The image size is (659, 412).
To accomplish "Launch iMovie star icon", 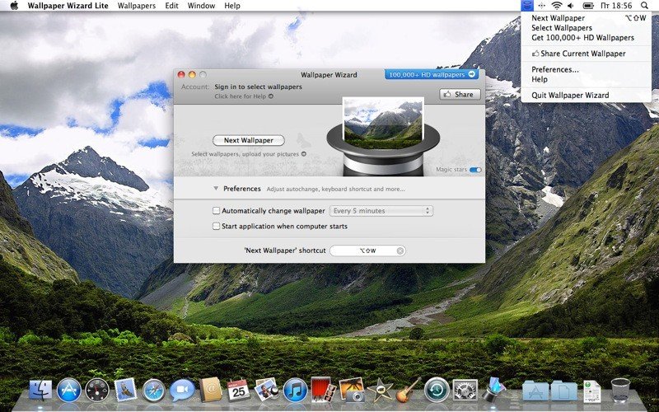I will (380, 390).
